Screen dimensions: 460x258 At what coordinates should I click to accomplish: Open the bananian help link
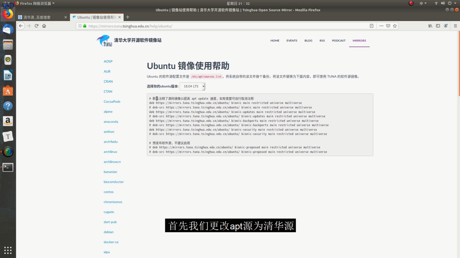(110, 172)
